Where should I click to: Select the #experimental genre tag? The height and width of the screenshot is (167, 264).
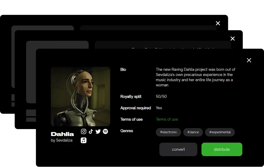(220, 132)
